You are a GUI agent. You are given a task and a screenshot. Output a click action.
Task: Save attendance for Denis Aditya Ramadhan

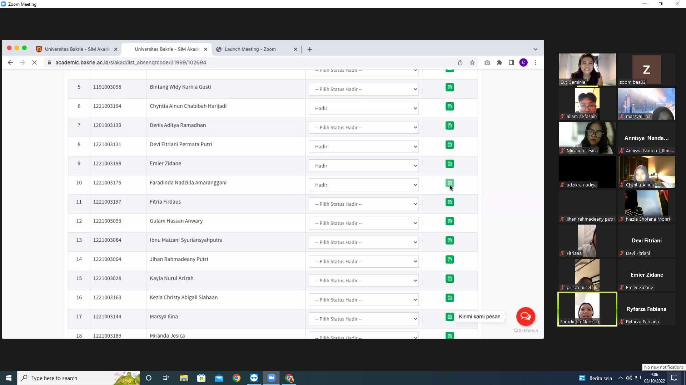[x=449, y=125]
